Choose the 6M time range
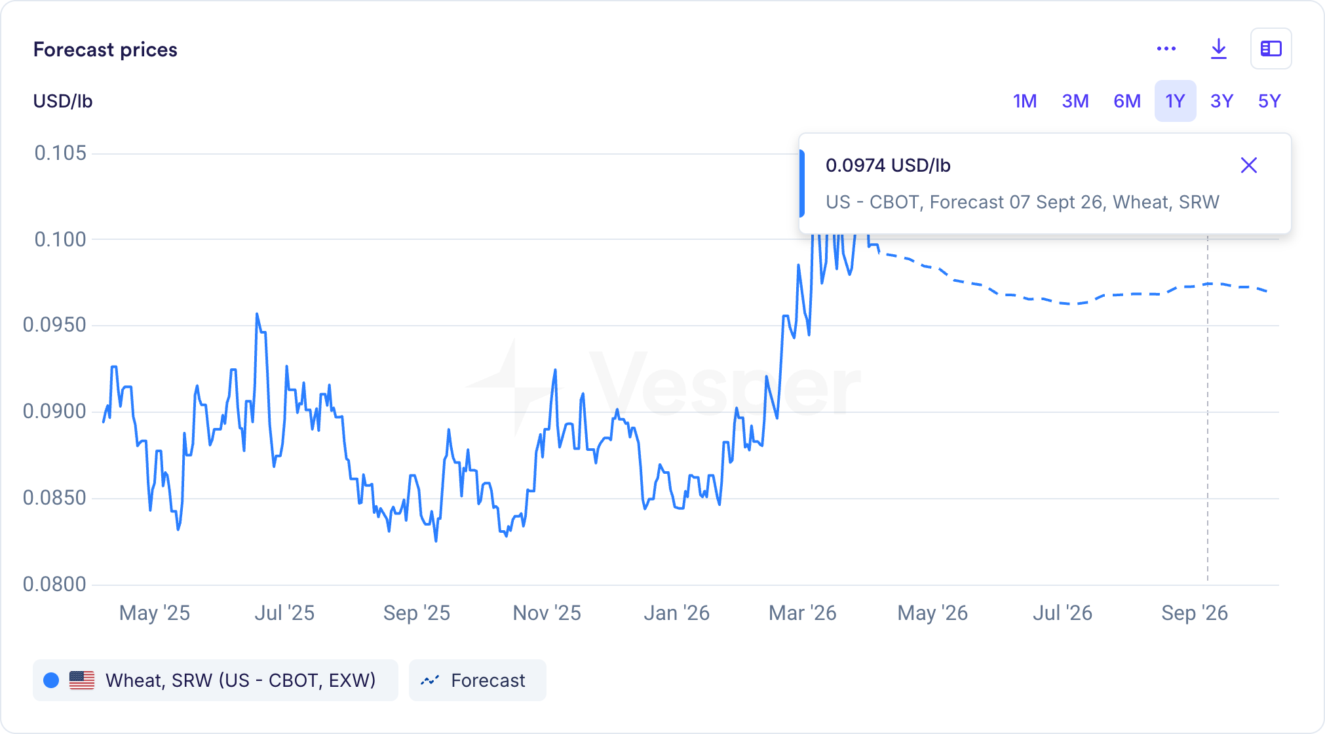The height and width of the screenshot is (734, 1325). coord(1127,101)
